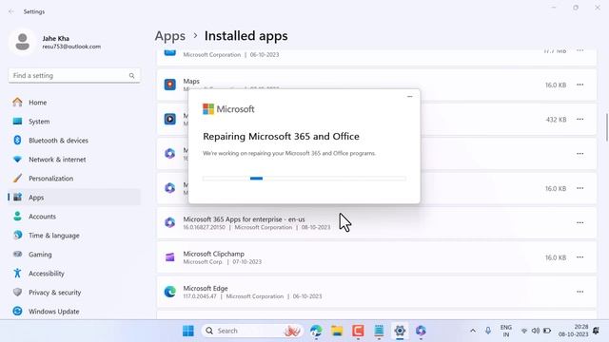Click the Microsoft logo in the dialog
The height and width of the screenshot is (342, 609).
pyautogui.click(x=228, y=109)
